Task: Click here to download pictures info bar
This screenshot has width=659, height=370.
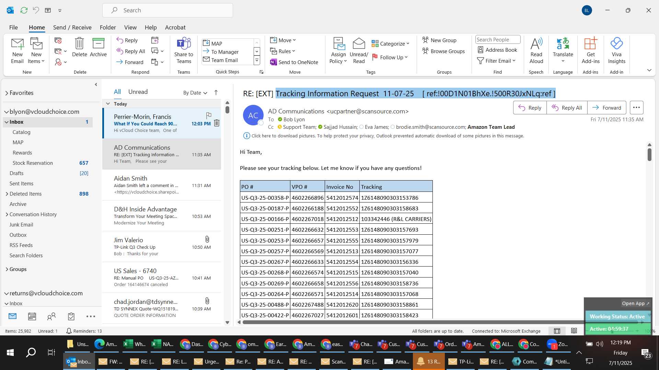Action: [383, 136]
